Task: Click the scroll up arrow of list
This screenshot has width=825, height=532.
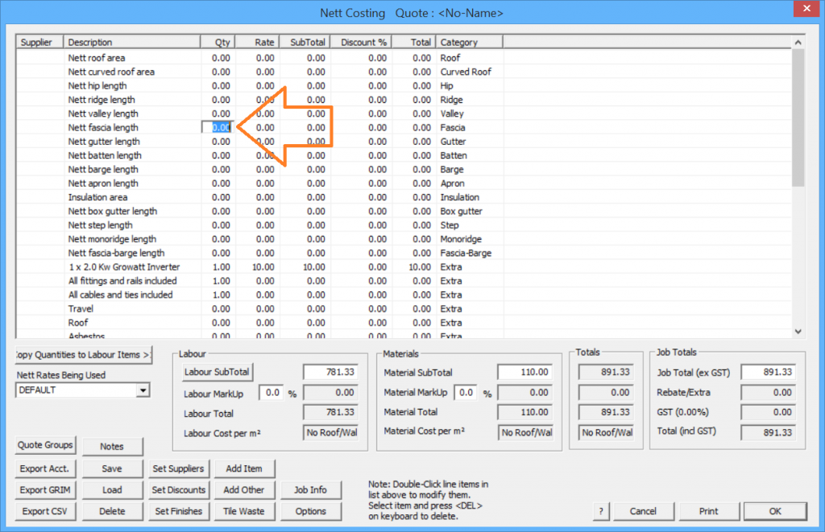Action: click(798, 43)
